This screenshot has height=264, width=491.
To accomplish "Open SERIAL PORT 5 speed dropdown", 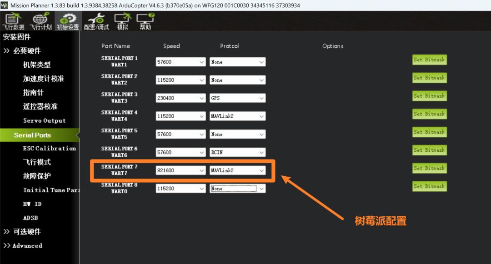I will tap(180, 134).
